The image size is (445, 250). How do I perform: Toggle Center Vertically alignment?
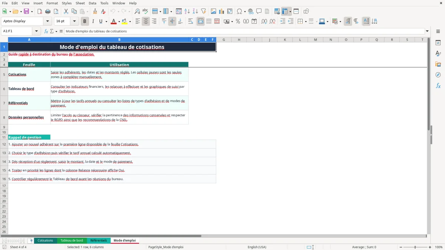pyautogui.click(x=172, y=21)
